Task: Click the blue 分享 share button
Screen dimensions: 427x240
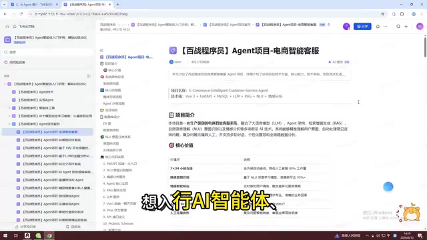Action: click(362, 27)
